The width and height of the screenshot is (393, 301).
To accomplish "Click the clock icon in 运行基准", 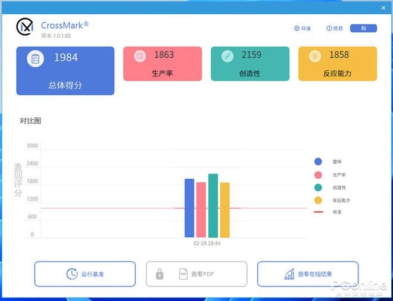I will coord(71,274).
